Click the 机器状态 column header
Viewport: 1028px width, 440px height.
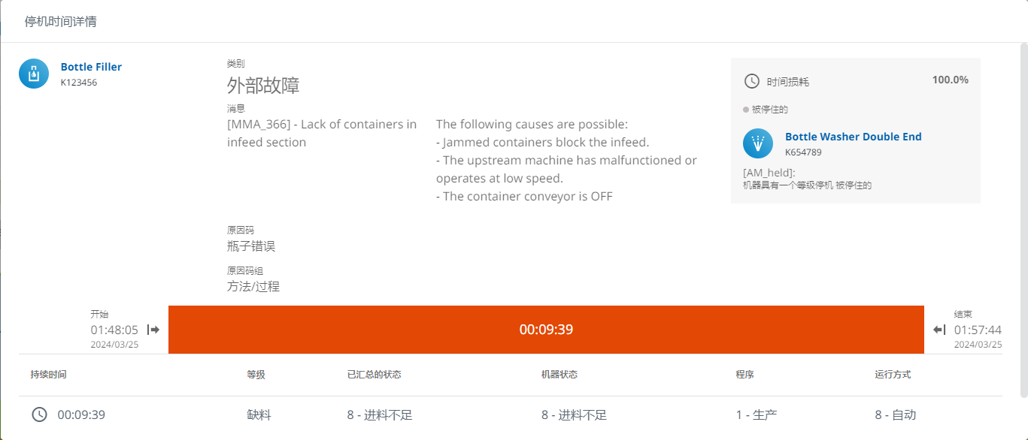559,375
